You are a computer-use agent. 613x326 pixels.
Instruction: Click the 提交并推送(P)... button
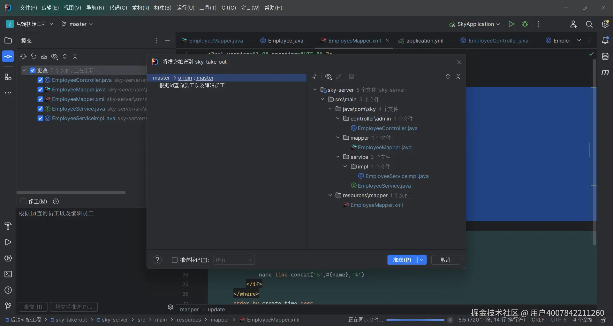(x=74, y=307)
